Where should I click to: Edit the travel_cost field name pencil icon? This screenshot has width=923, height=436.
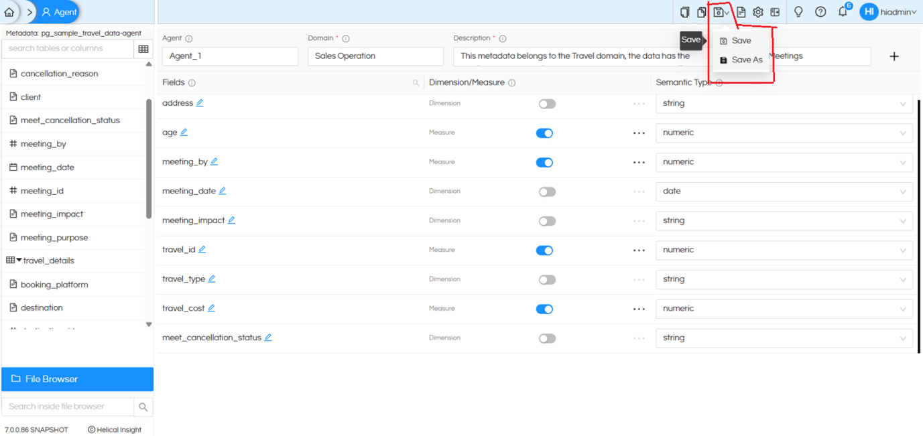coord(211,309)
